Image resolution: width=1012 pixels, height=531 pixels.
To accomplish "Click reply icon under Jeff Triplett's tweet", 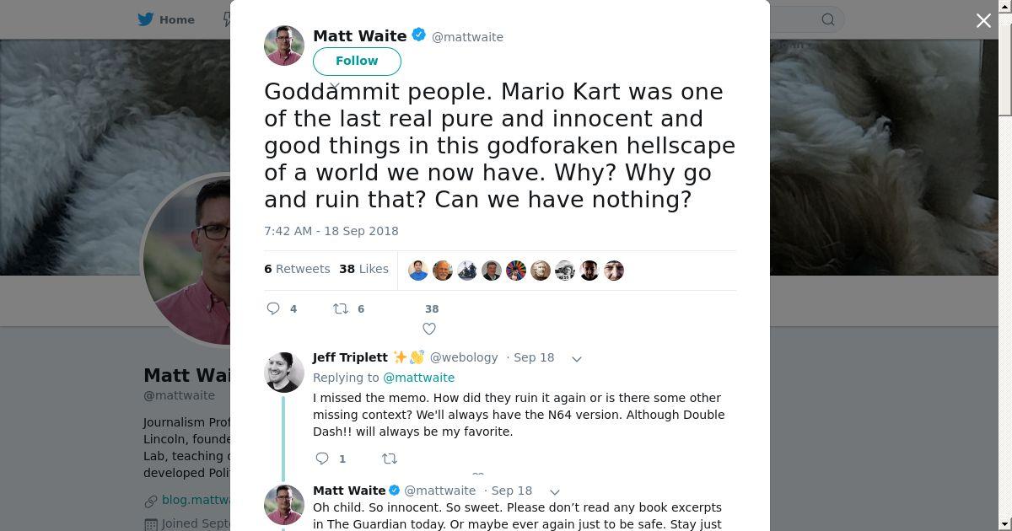I will click(322, 459).
